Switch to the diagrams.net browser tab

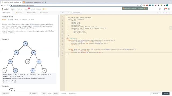tap(33, 2)
